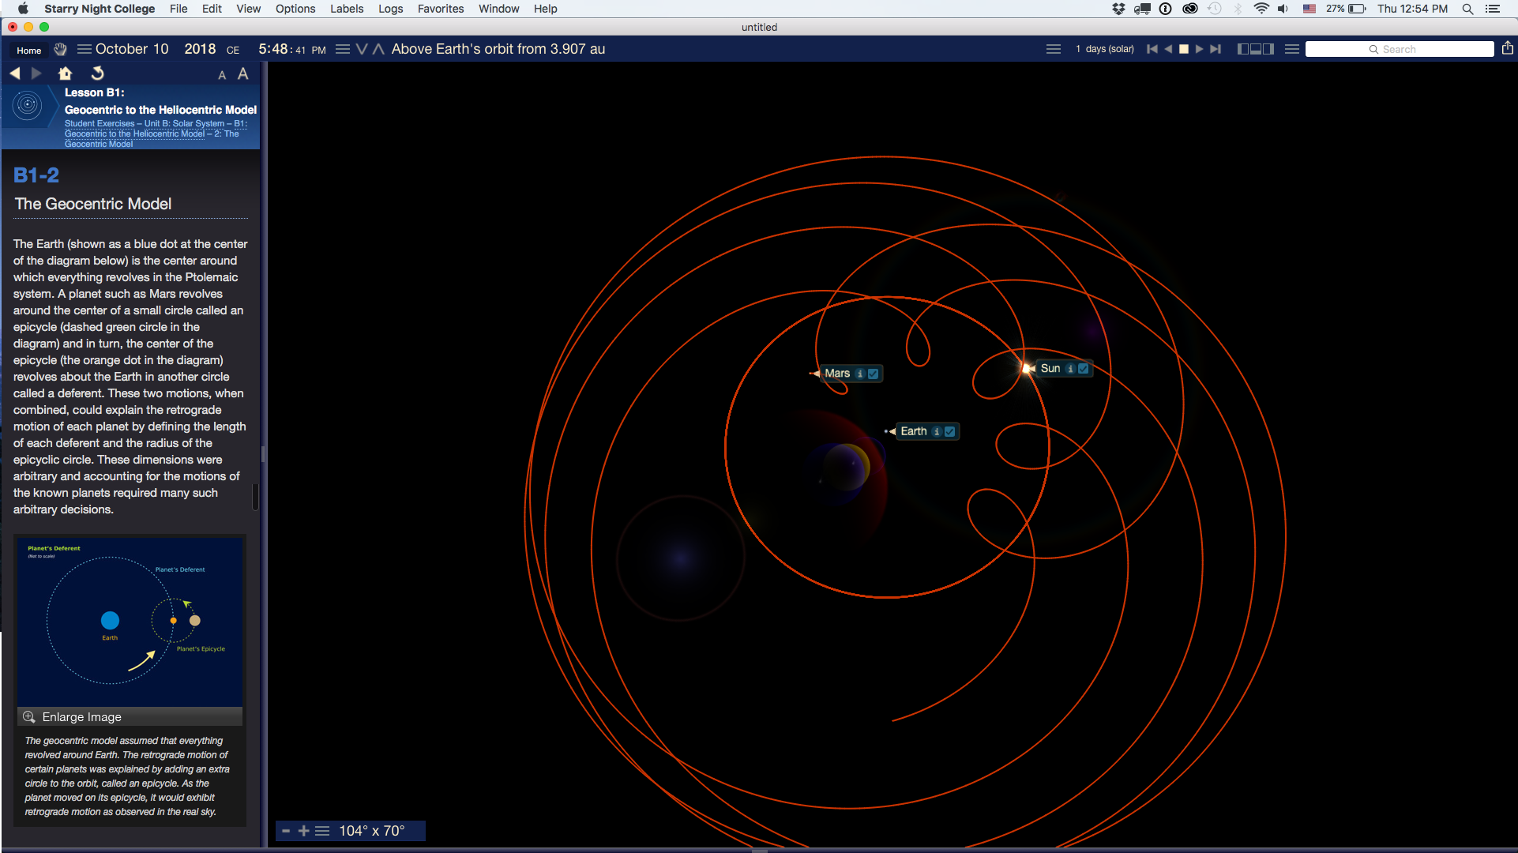
Task: Open the field of view options menu
Action: pyautogui.click(x=322, y=831)
